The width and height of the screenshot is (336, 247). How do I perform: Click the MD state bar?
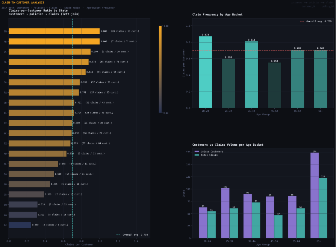pos(38,154)
